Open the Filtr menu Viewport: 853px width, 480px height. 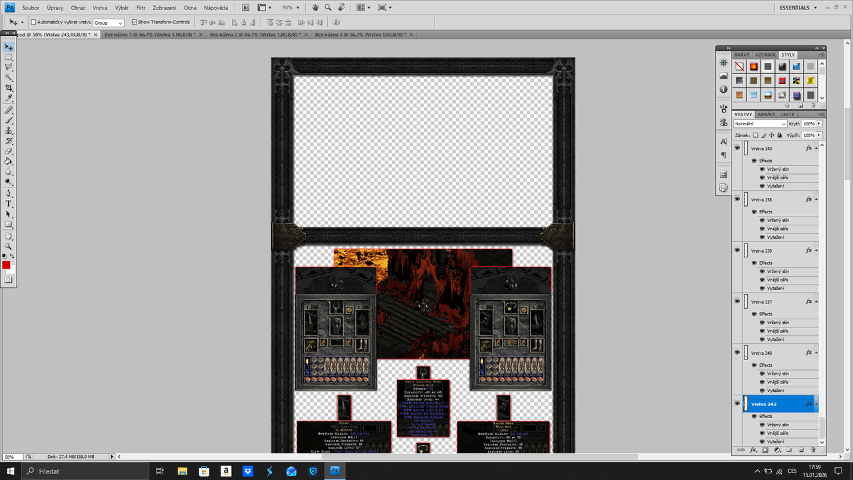pyautogui.click(x=141, y=7)
